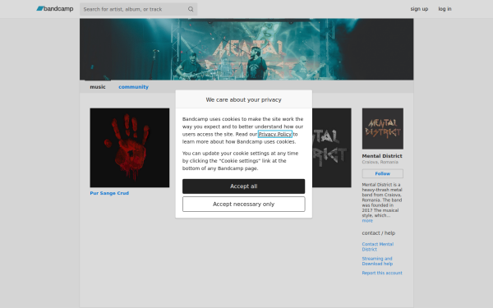This screenshot has width=493, height=308.
Task: Click the Mental District band name
Action: (x=382, y=156)
